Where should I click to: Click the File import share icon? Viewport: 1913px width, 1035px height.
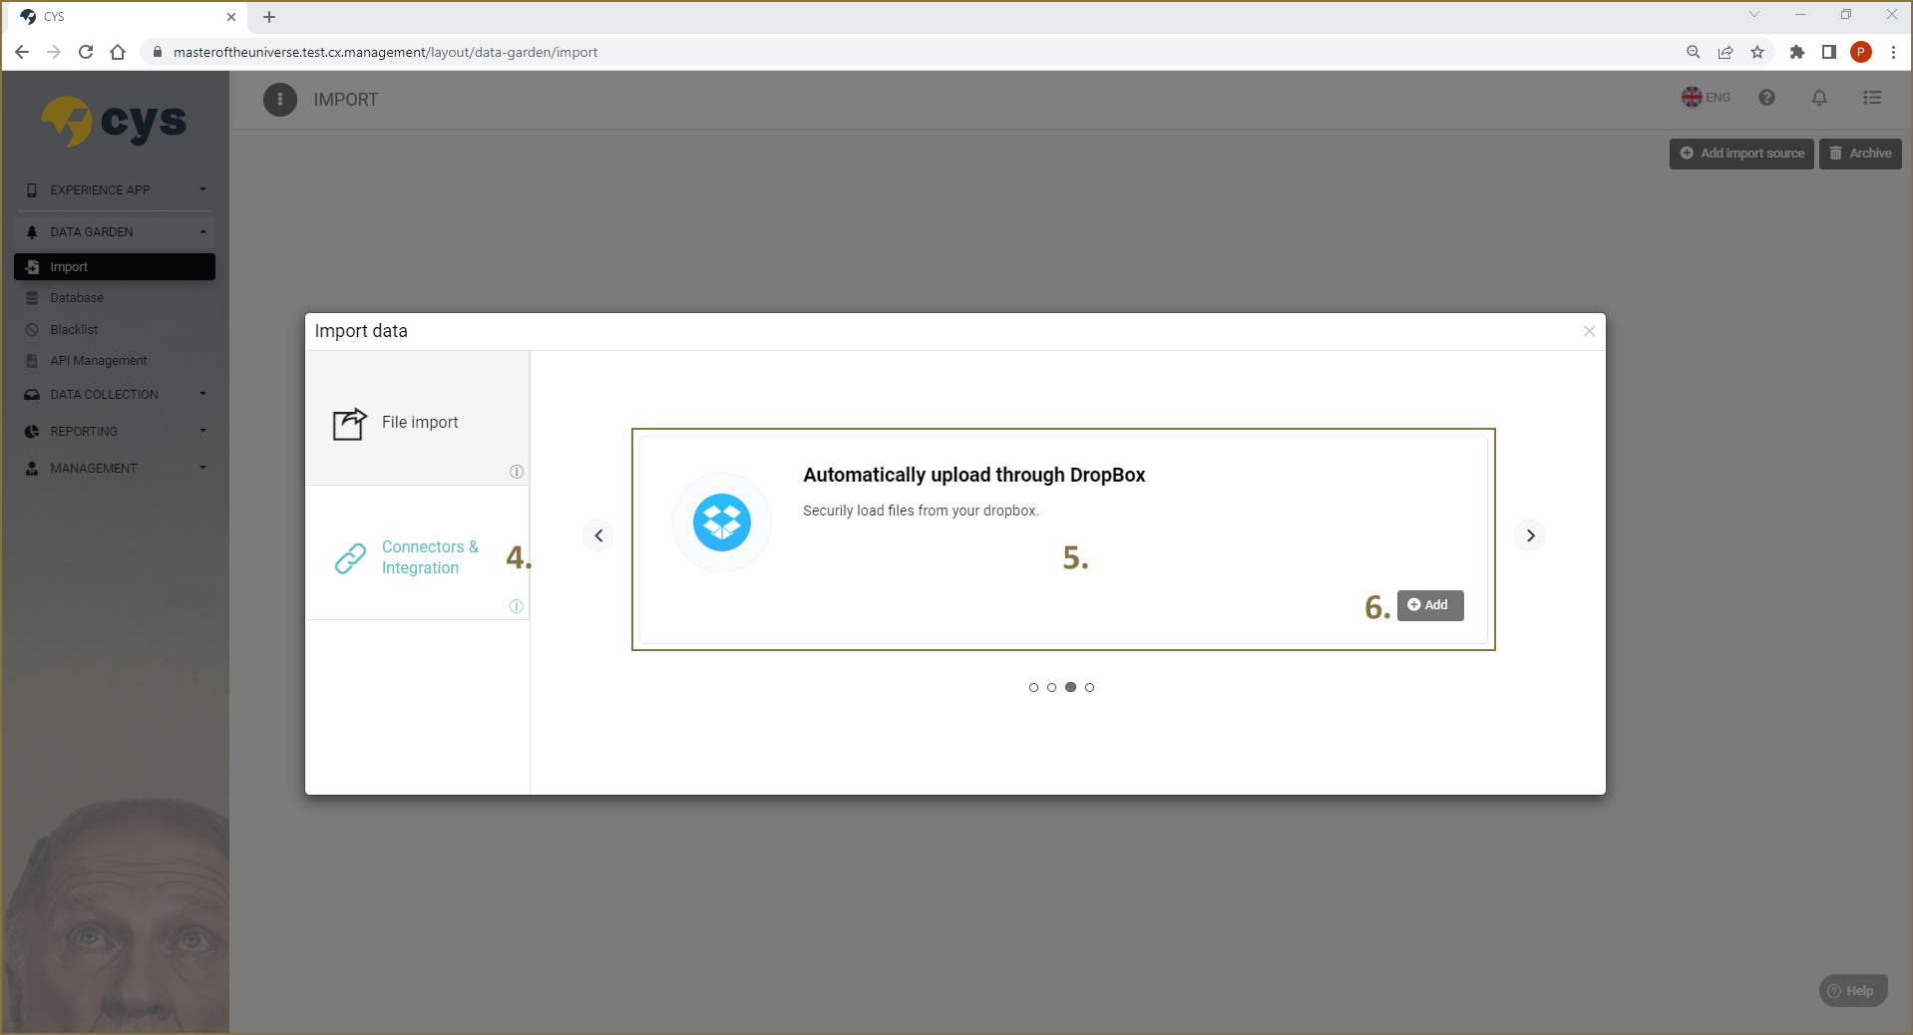click(x=350, y=424)
